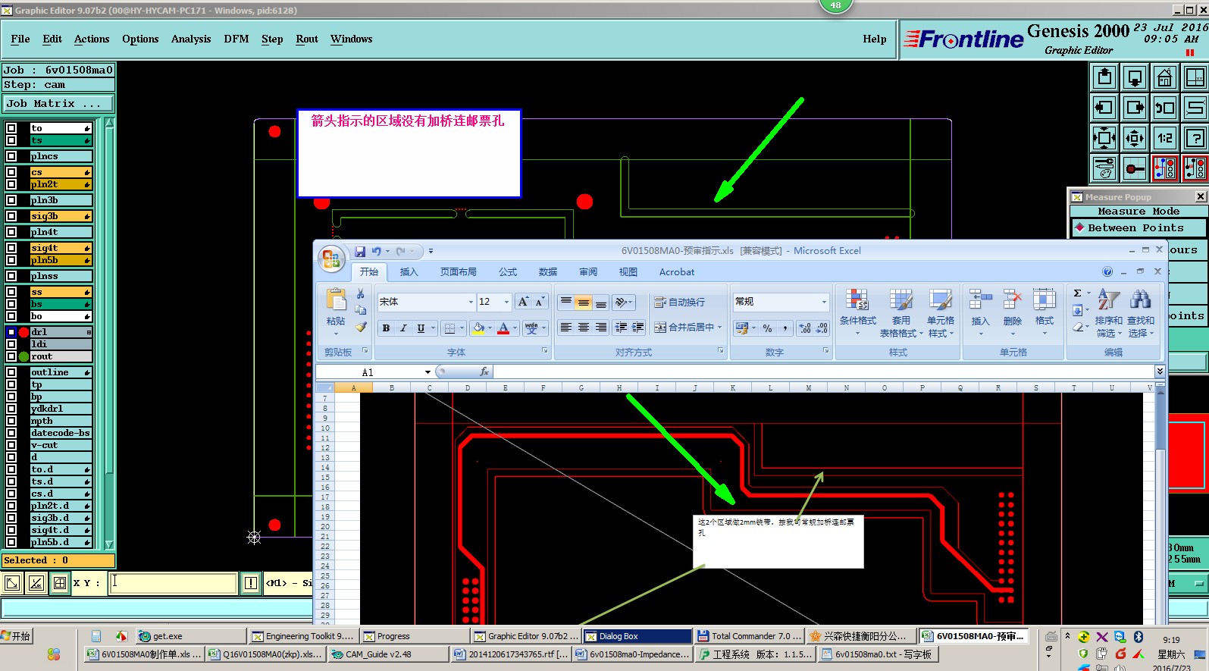Viewport: 1209px width, 671px height.
Task: Open the Rout menu in Genesis
Action: point(307,39)
